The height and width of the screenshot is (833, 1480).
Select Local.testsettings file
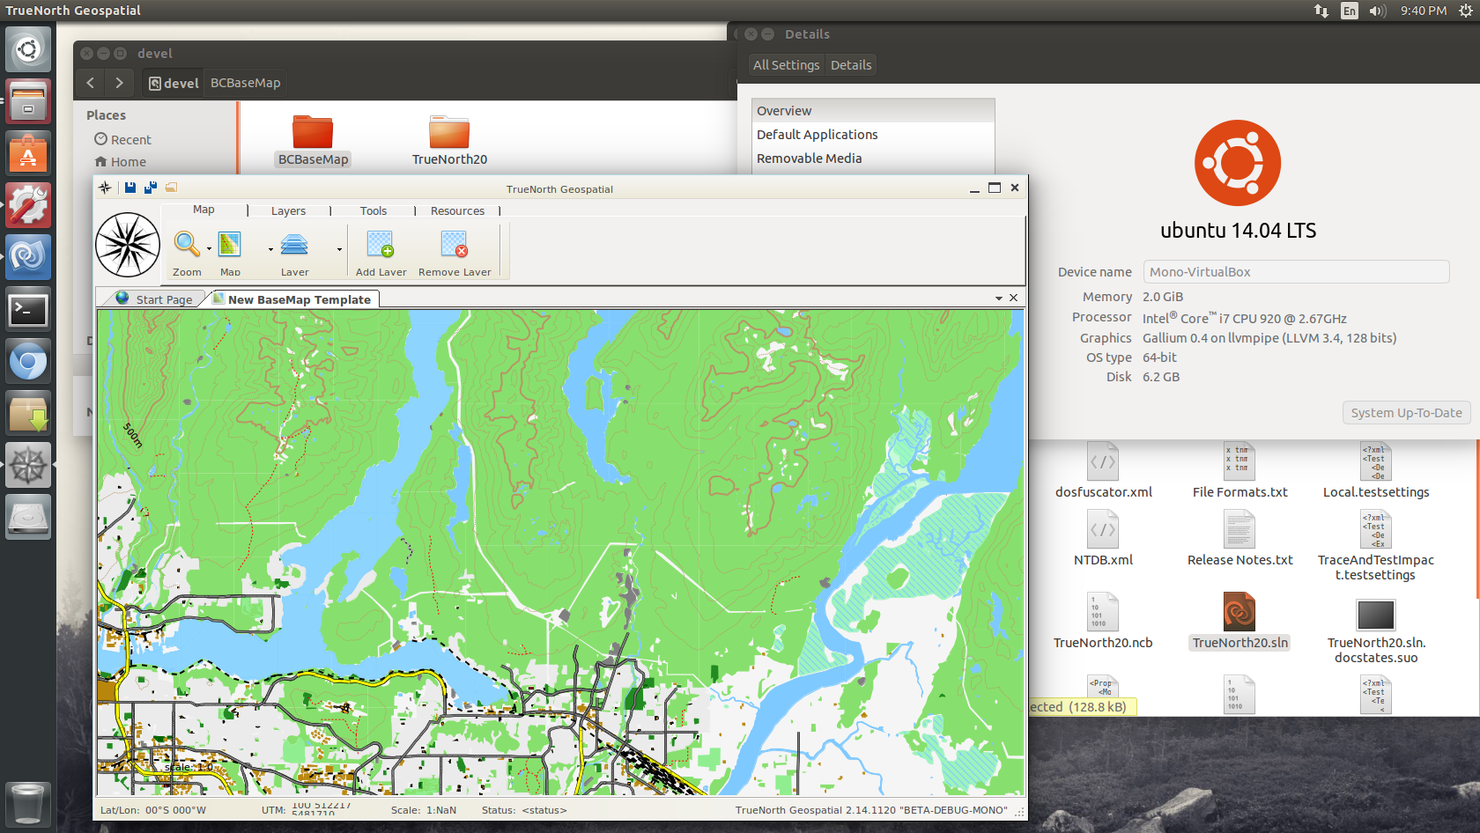coord(1376,471)
